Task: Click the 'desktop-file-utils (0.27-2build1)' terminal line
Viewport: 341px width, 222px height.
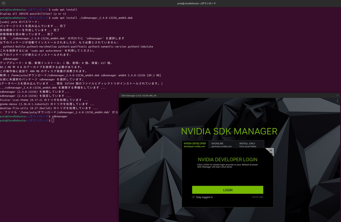Action: pyautogui.click(x=49, y=108)
